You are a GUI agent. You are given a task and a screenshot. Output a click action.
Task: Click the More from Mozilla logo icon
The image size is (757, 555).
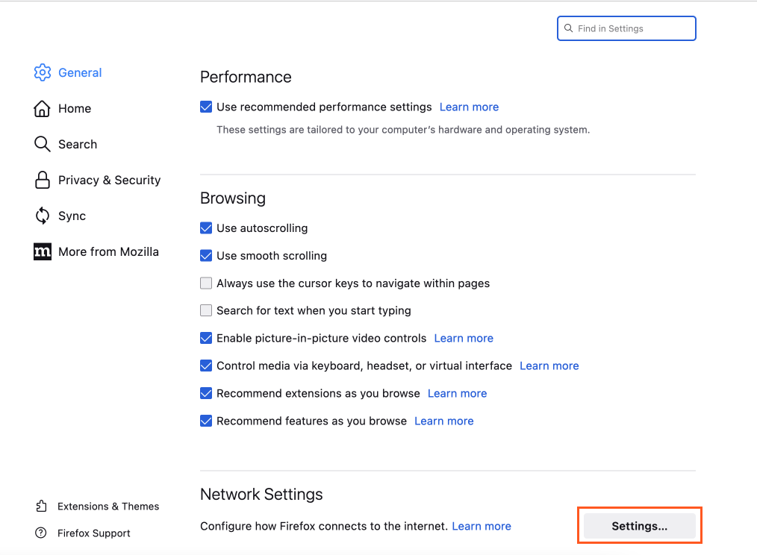(43, 251)
